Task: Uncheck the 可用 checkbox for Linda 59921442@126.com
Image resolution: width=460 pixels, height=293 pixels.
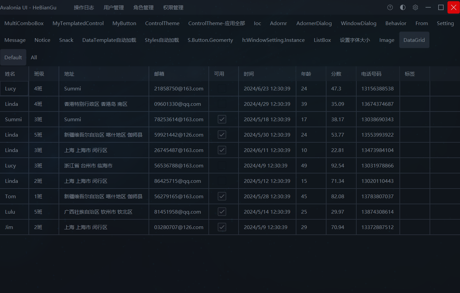Action: (222, 135)
